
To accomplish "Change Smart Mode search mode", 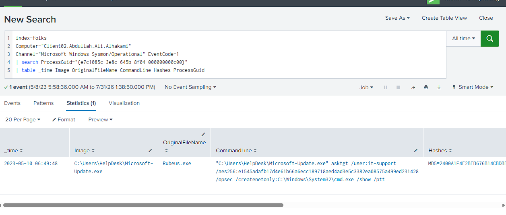I will [473, 87].
